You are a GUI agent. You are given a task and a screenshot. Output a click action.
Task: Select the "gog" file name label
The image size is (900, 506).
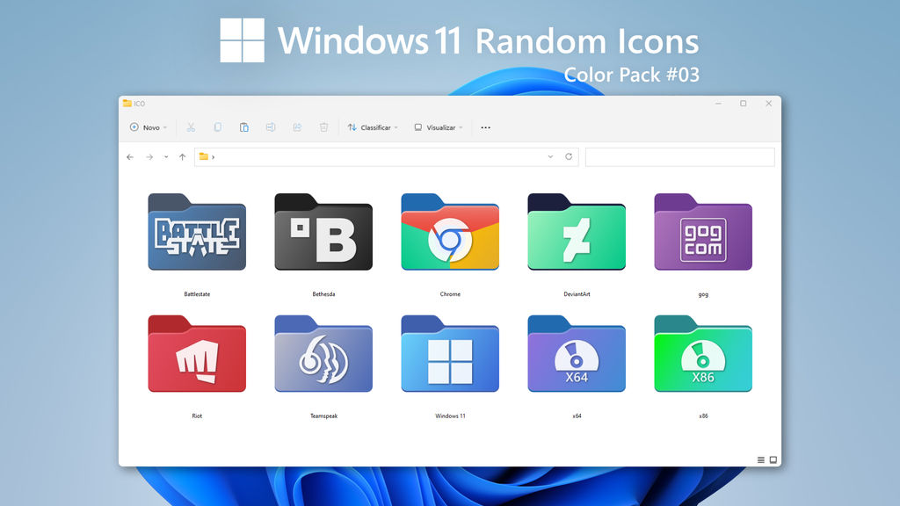pos(703,295)
